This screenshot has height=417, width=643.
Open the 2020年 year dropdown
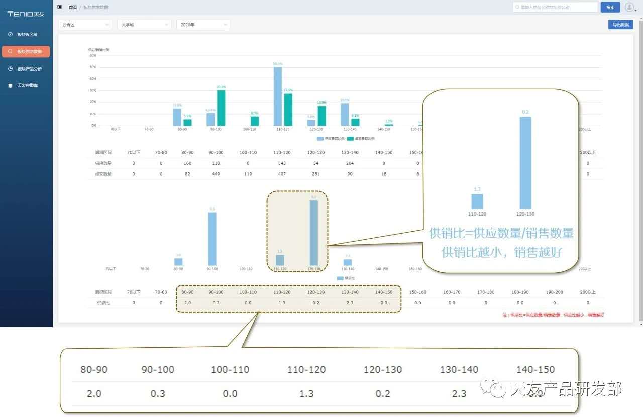pos(203,25)
